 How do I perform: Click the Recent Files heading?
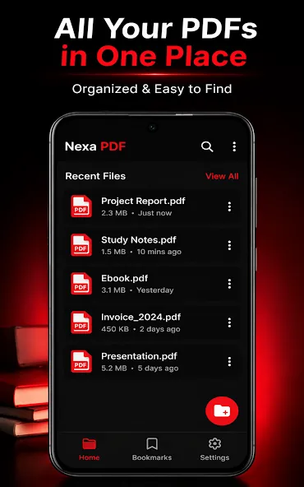coord(95,176)
